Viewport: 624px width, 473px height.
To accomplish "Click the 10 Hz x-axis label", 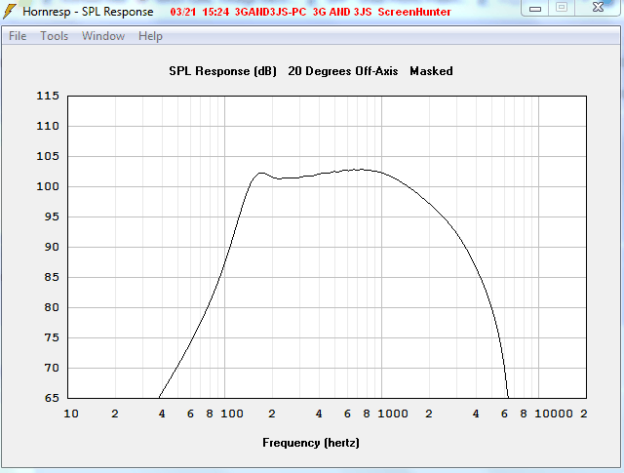I will coord(71,414).
